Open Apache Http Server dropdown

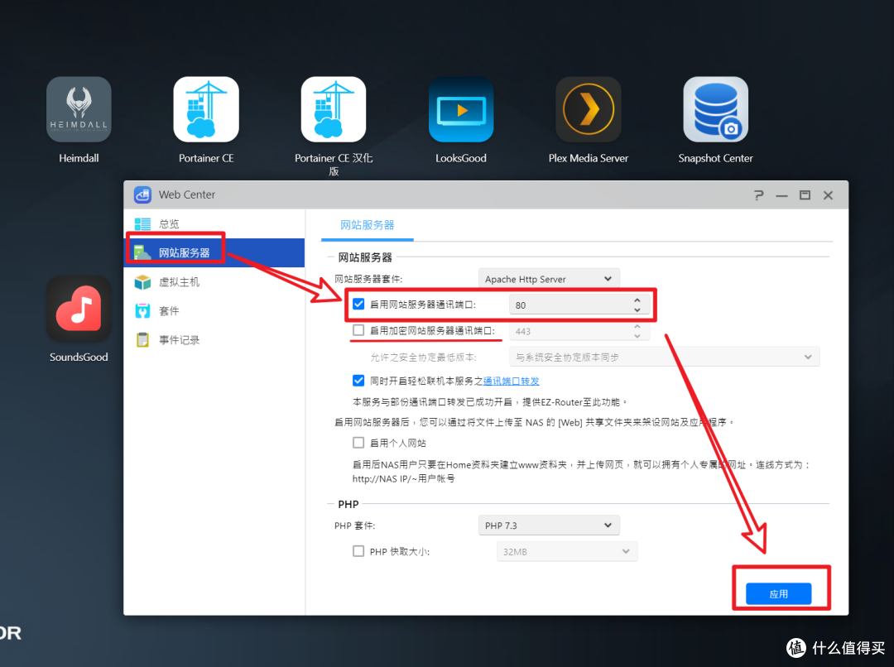coord(549,279)
